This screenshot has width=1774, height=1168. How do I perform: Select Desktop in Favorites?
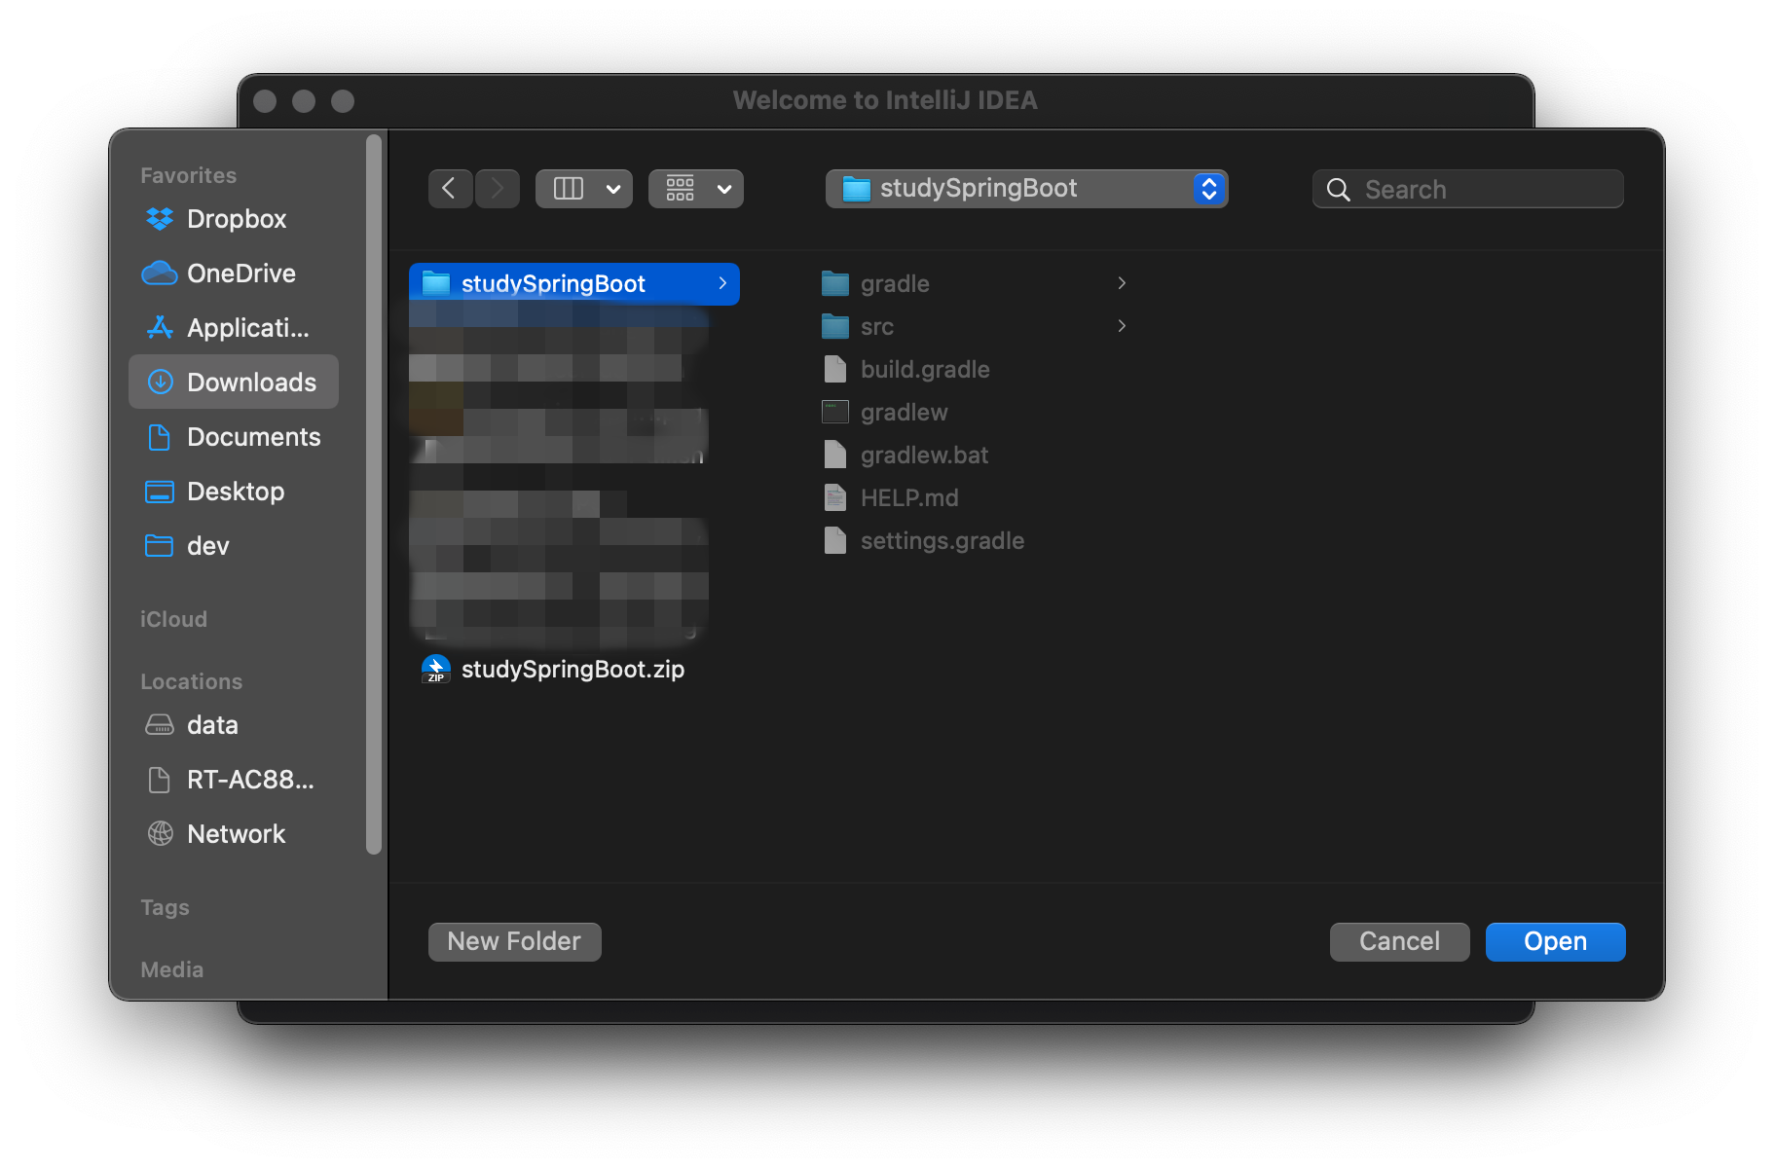(236, 492)
